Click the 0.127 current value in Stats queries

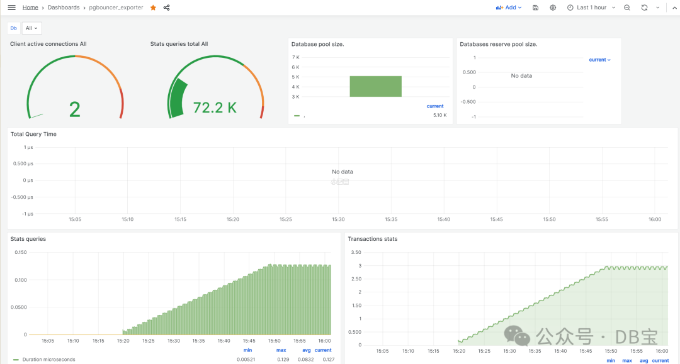pos(328,359)
